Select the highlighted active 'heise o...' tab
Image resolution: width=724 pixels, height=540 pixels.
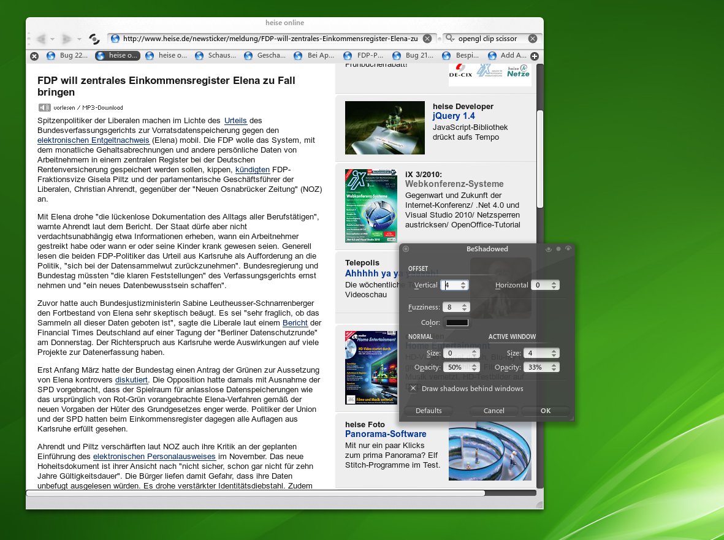[117, 55]
